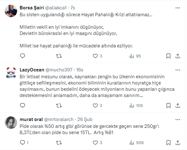Viewport: 187px width, 150px height.
Task: Retweet LazyOcean's post
Action: tap(58, 106)
